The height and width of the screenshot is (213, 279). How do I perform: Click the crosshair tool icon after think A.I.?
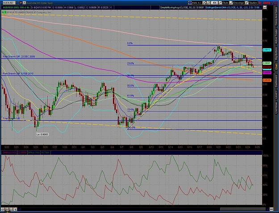pyautogui.click(x=204, y=3)
